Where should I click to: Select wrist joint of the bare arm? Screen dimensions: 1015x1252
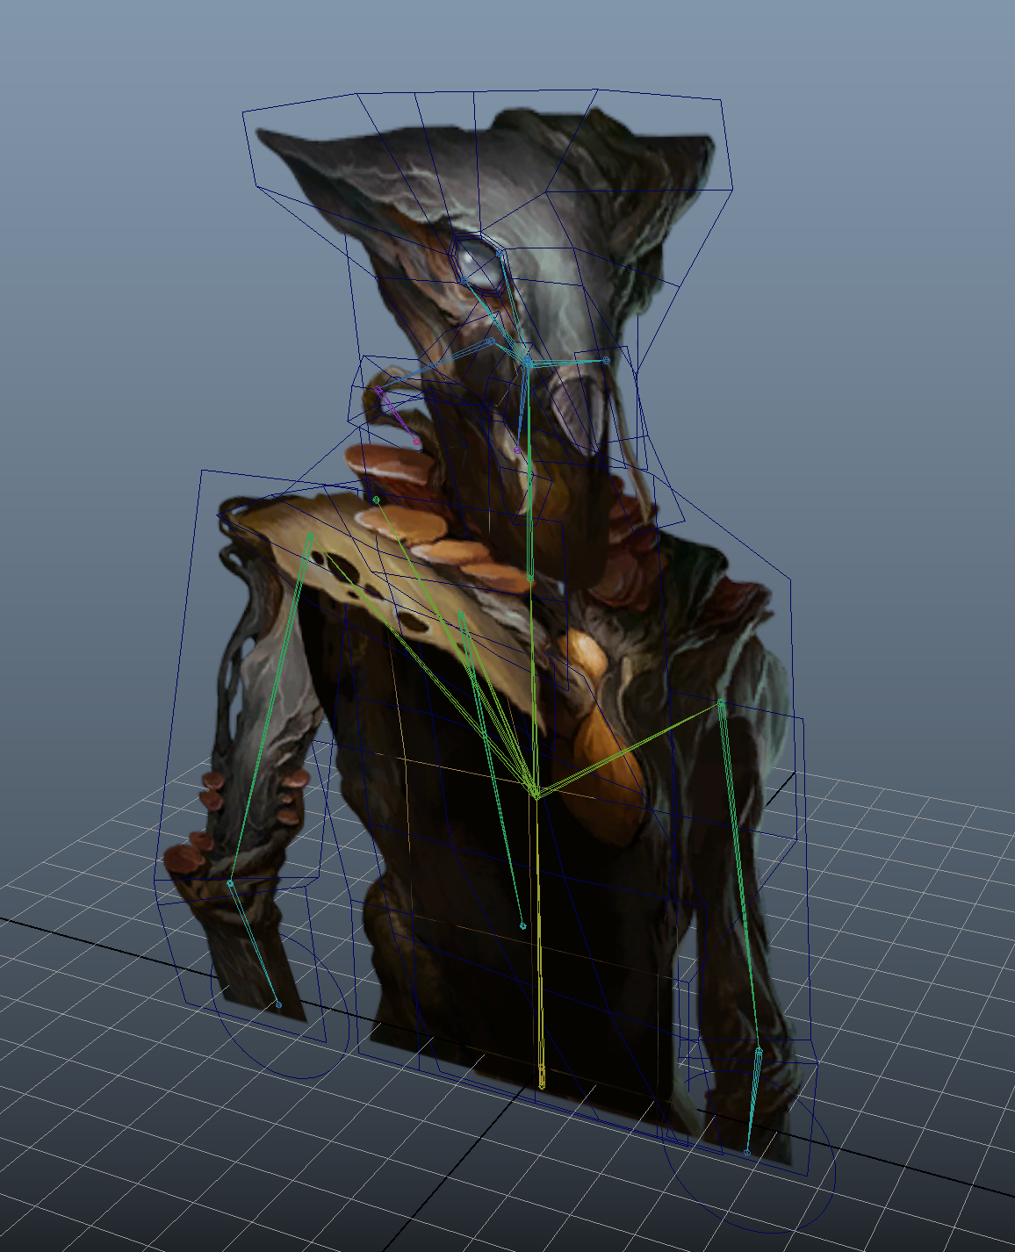tap(759, 1052)
